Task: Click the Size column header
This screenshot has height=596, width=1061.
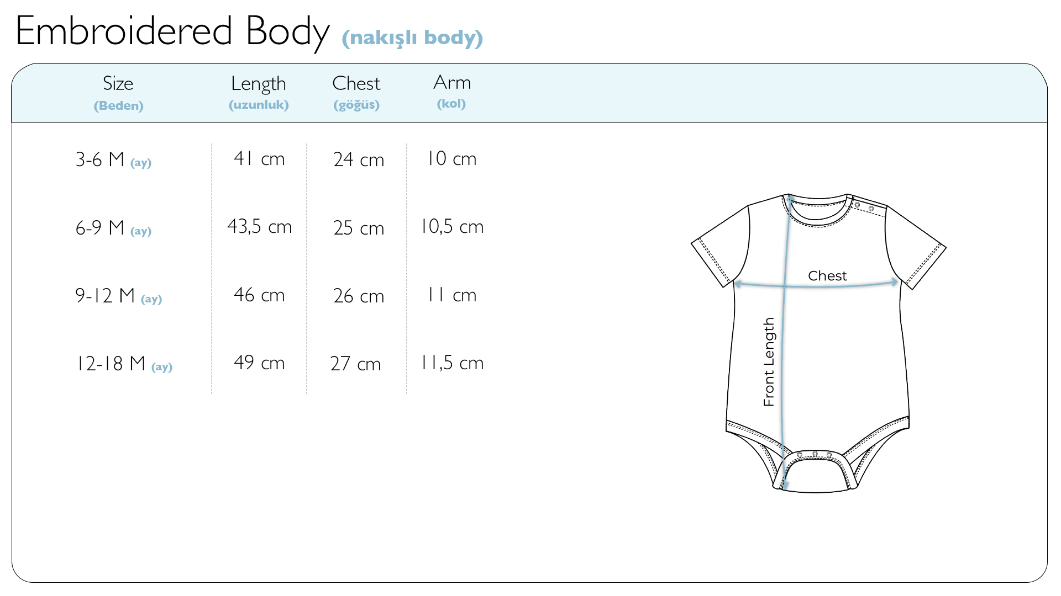Action: (118, 84)
